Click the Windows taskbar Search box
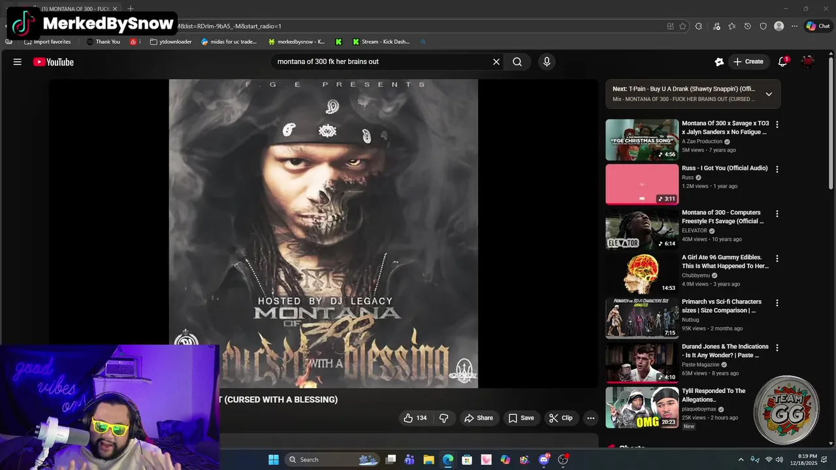The height and width of the screenshot is (470, 836). [333, 460]
